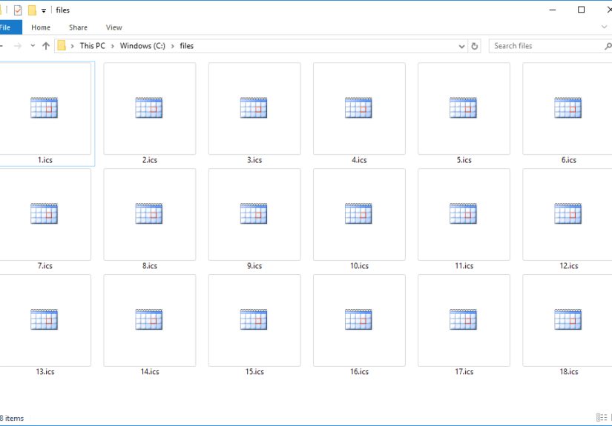This screenshot has width=612, height=426.
Task: Select the 7.ics calendar file icon
Action: (x=44, y=213)
